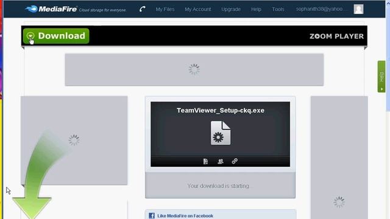Open My Account menu
The height and width of the screenshot is (219, 390).
coord(197,9)
